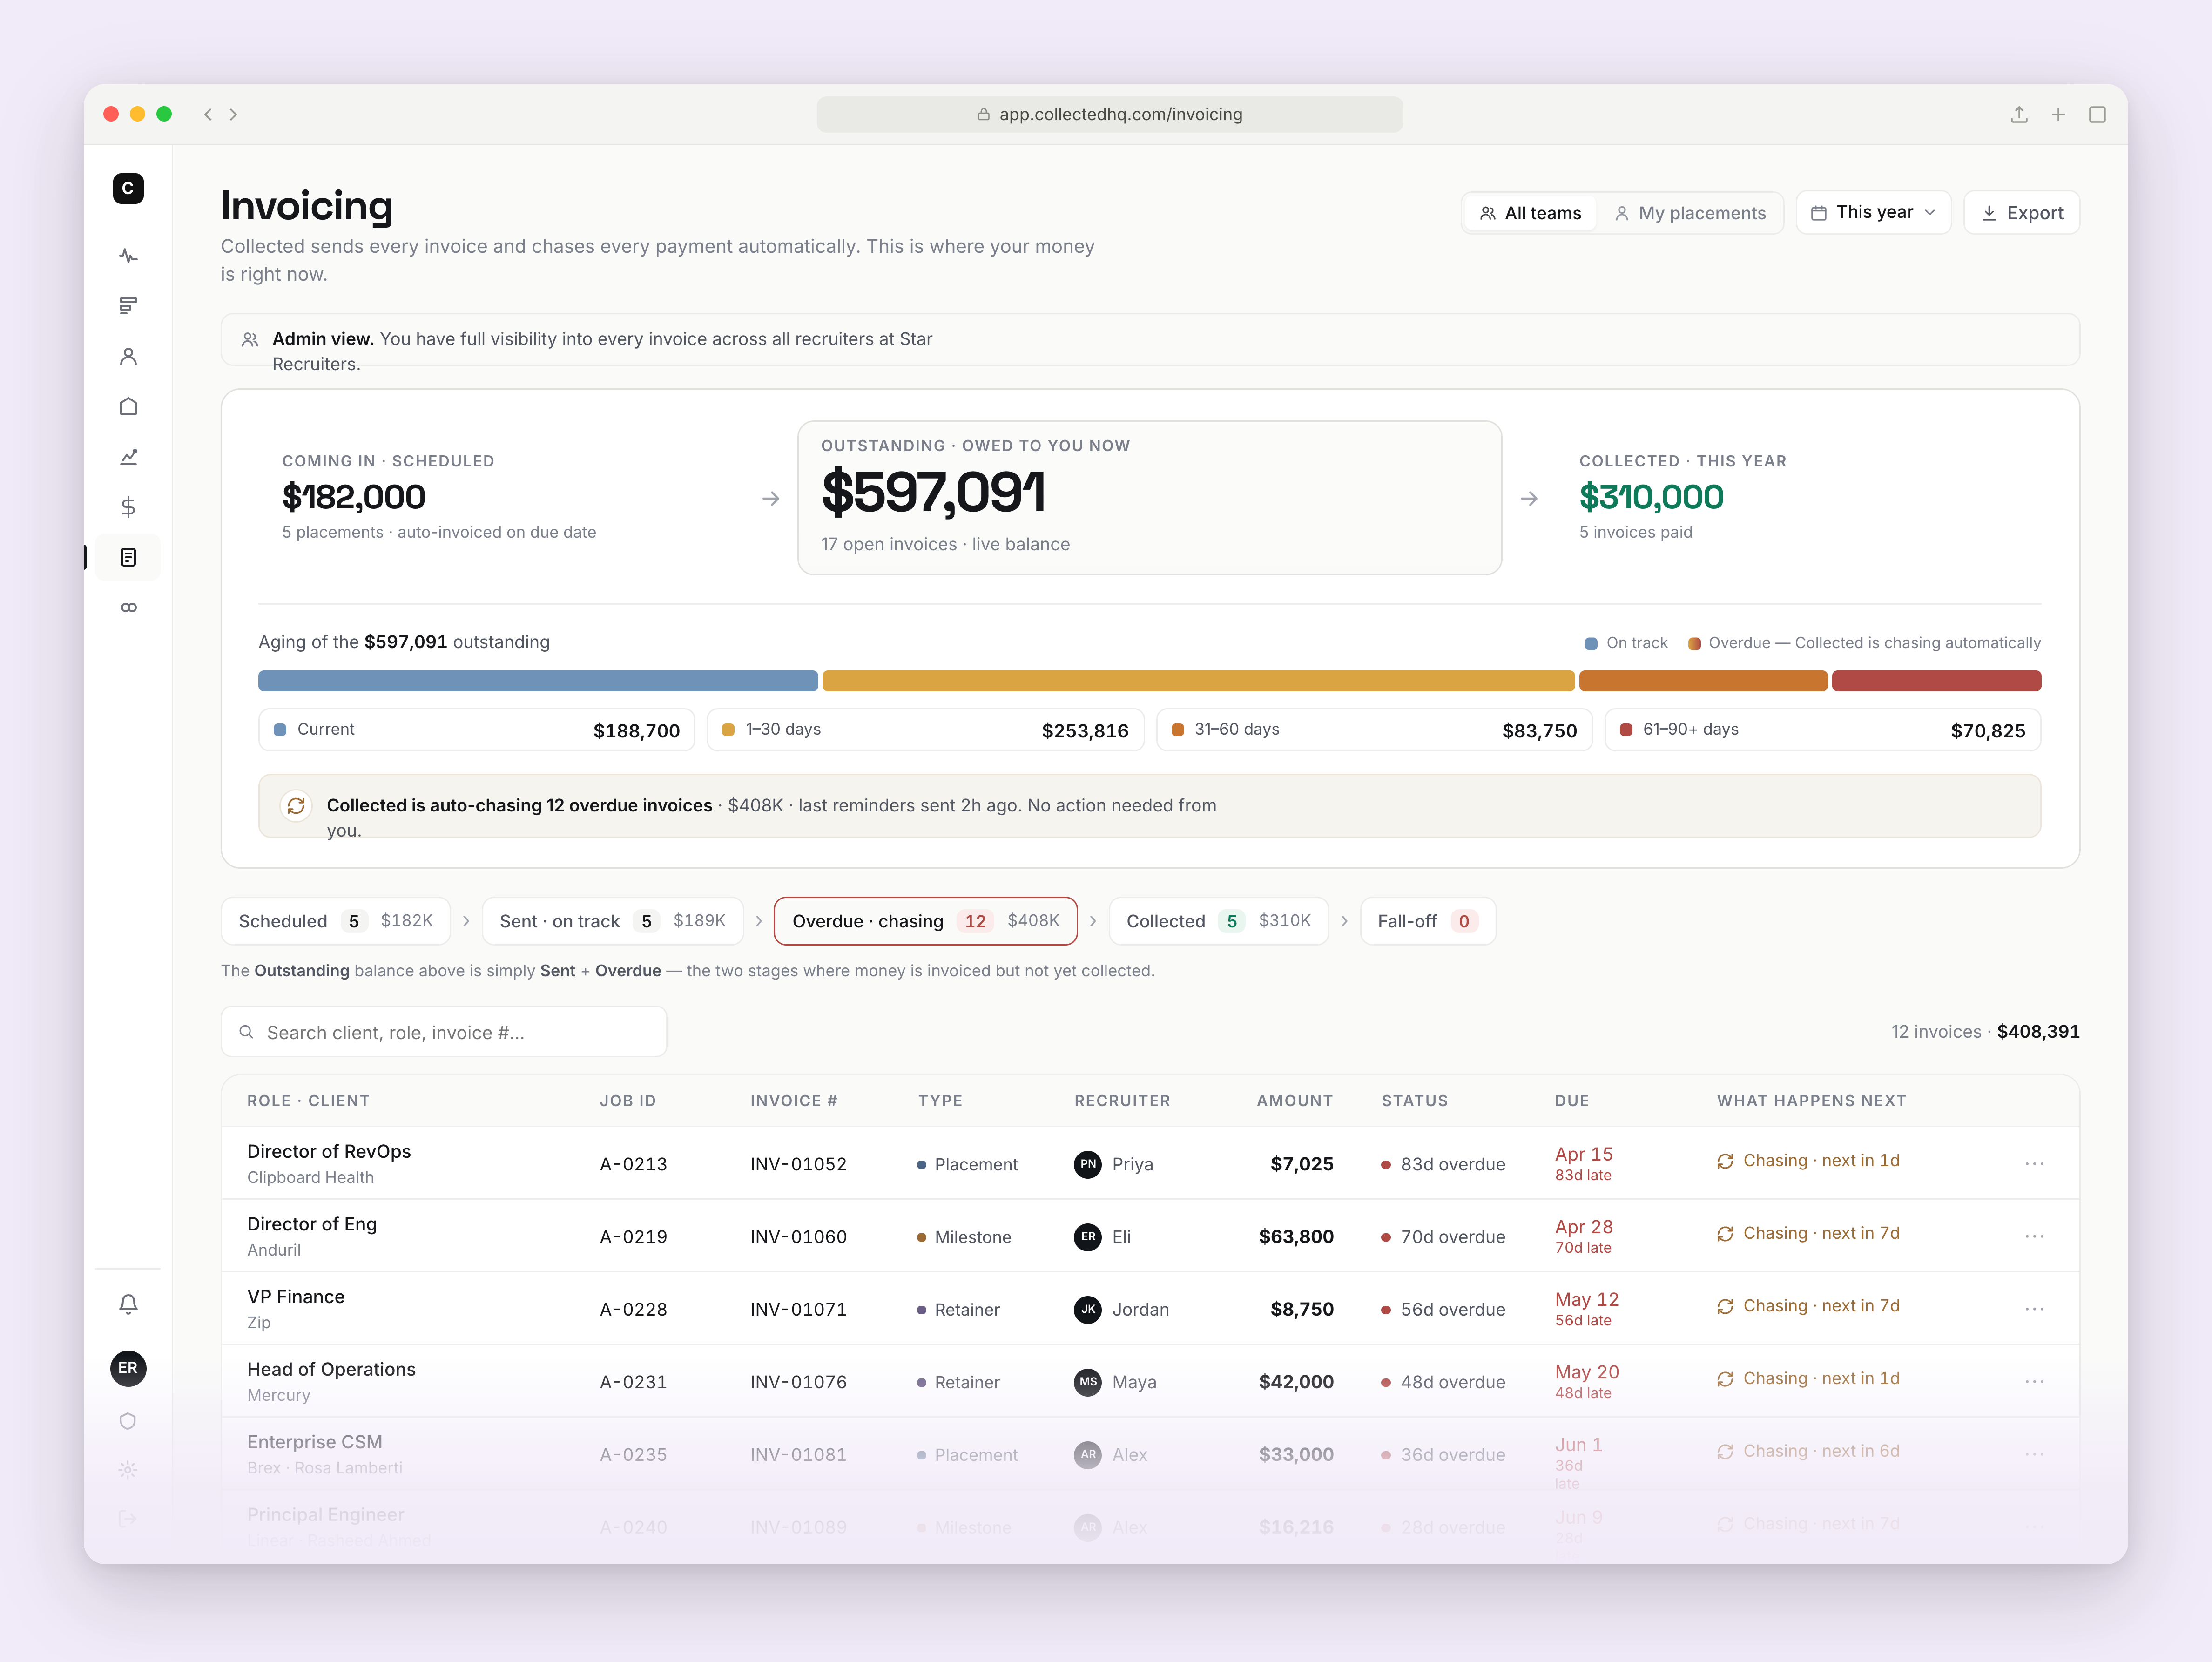Click the search magnifier icon
Screen dimensions: 2212x1662
pos(246,1032)
